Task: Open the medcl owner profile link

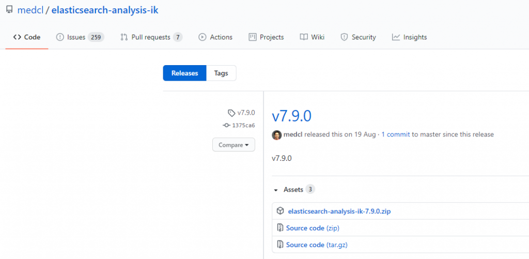Action: click(30, 10)
